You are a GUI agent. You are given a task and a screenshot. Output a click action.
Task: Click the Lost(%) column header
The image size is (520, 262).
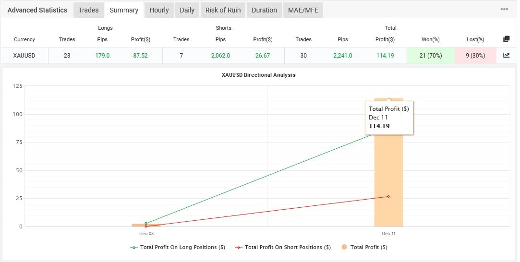point(475,39)
